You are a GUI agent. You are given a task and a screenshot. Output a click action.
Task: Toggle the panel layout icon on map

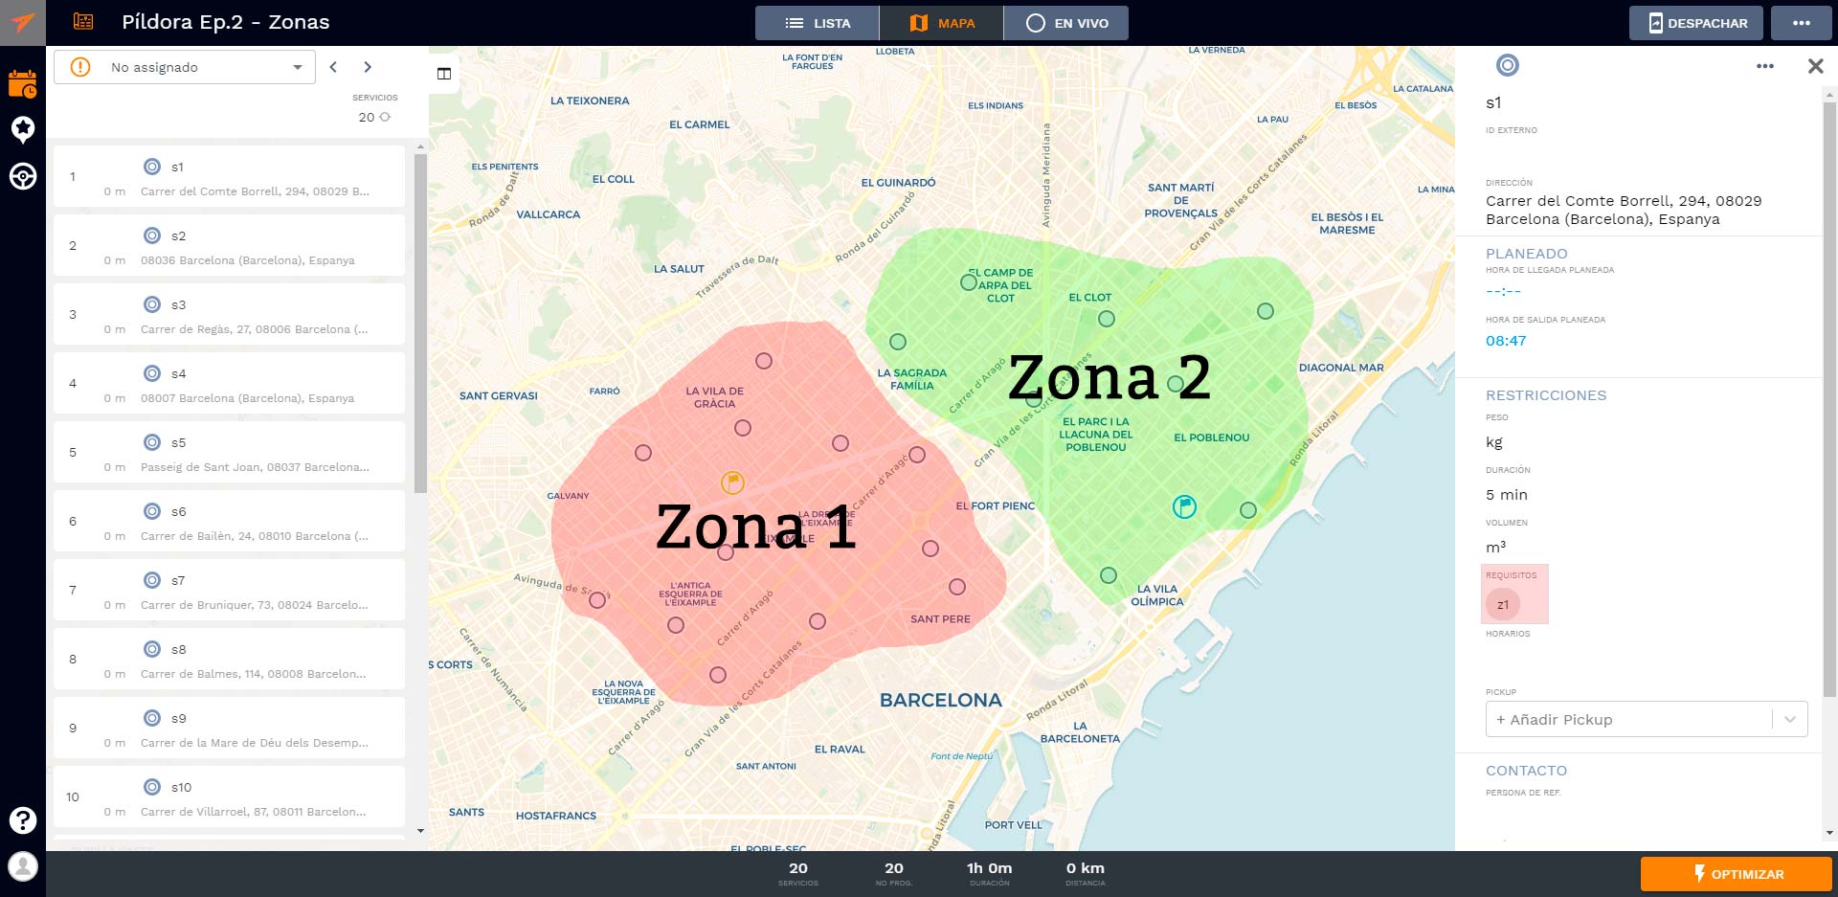point(444,74)
